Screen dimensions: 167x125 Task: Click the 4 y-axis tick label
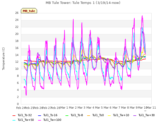[18, 90]
